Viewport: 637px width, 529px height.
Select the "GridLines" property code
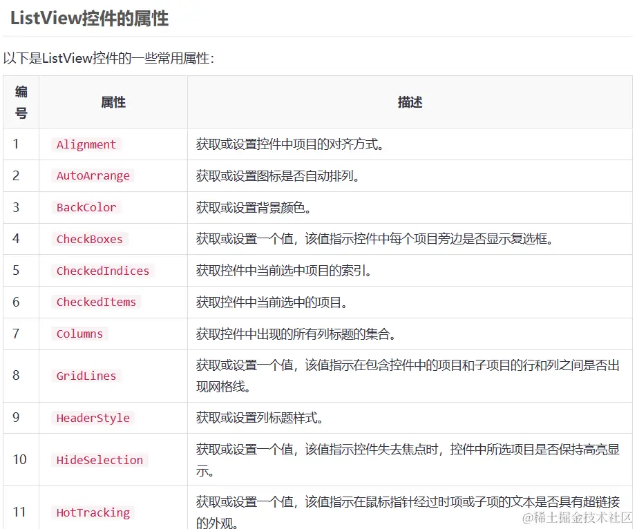coord(86,376)
